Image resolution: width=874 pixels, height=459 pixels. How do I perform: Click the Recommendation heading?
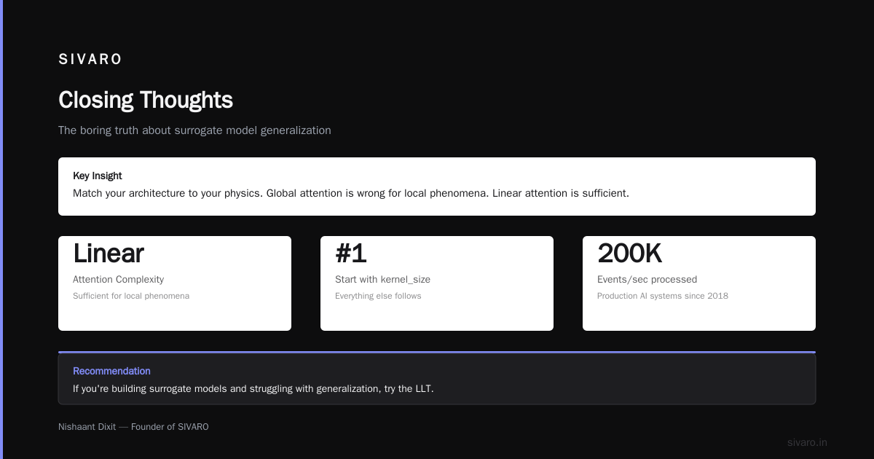[x=111, y=371]
